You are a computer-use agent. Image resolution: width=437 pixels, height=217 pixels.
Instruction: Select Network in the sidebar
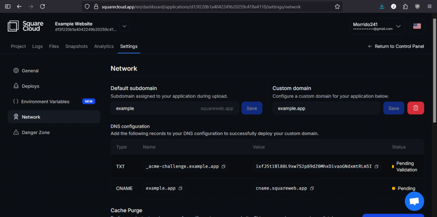pyautogui.click(x=54, y=117)
